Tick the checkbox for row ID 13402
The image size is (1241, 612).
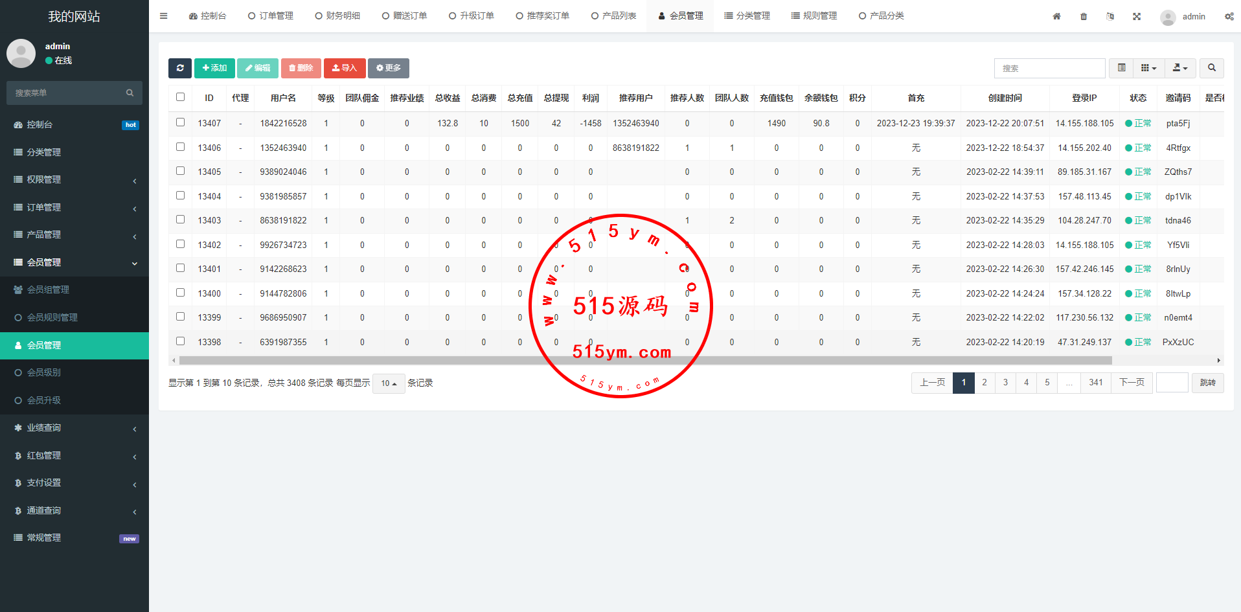(x=181, y=244)
